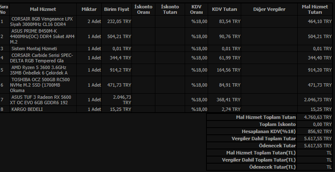The height and width of the screenshot is (172, 335).
Task: Click the Birim Fiyat column header
Action: [116, 9]
